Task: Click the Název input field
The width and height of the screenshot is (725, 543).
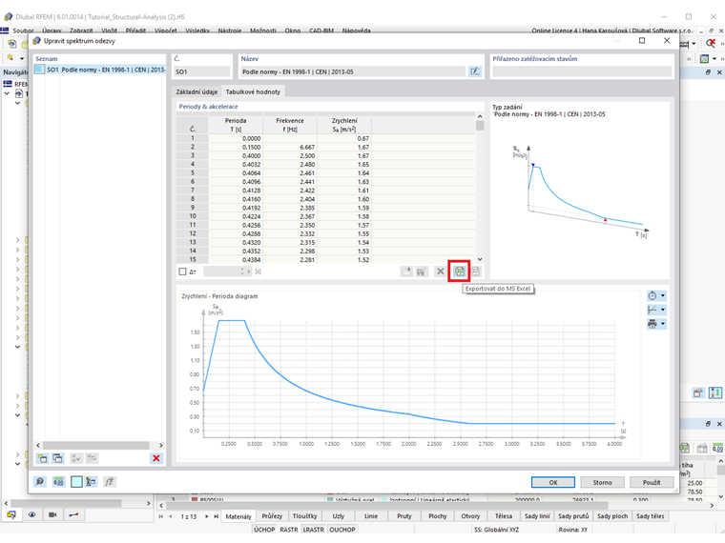Action: pos(353,71)
